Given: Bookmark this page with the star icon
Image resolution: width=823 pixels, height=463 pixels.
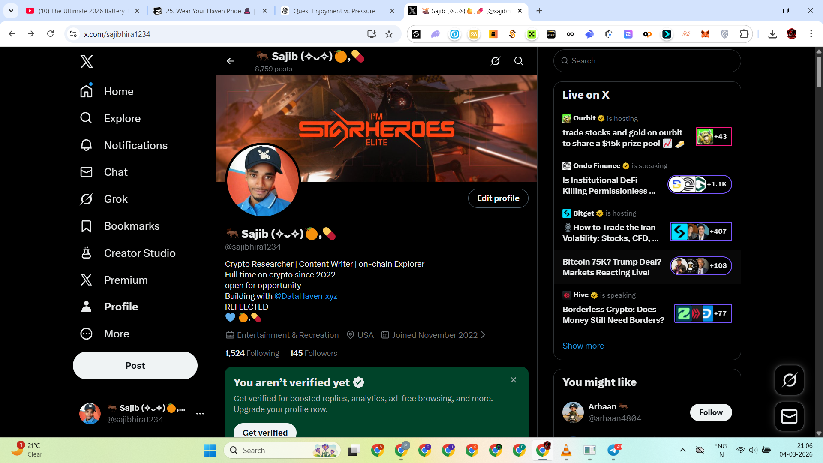Looking at the screenshot, I should click(389, 34).
